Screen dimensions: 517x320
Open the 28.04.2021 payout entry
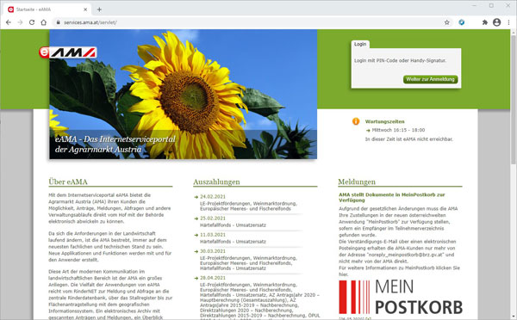tap(213, 278)
